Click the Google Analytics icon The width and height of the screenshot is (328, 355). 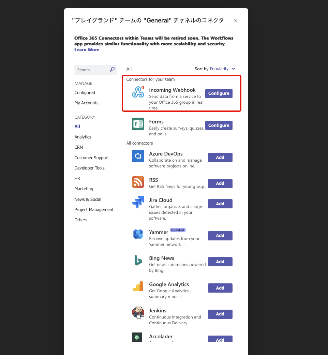tap(138, 286)
